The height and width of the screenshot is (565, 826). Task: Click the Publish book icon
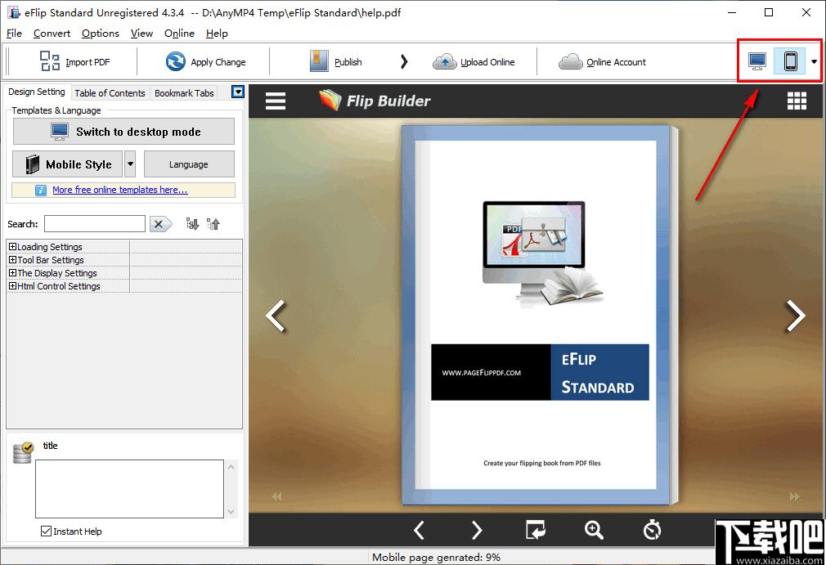319,61
